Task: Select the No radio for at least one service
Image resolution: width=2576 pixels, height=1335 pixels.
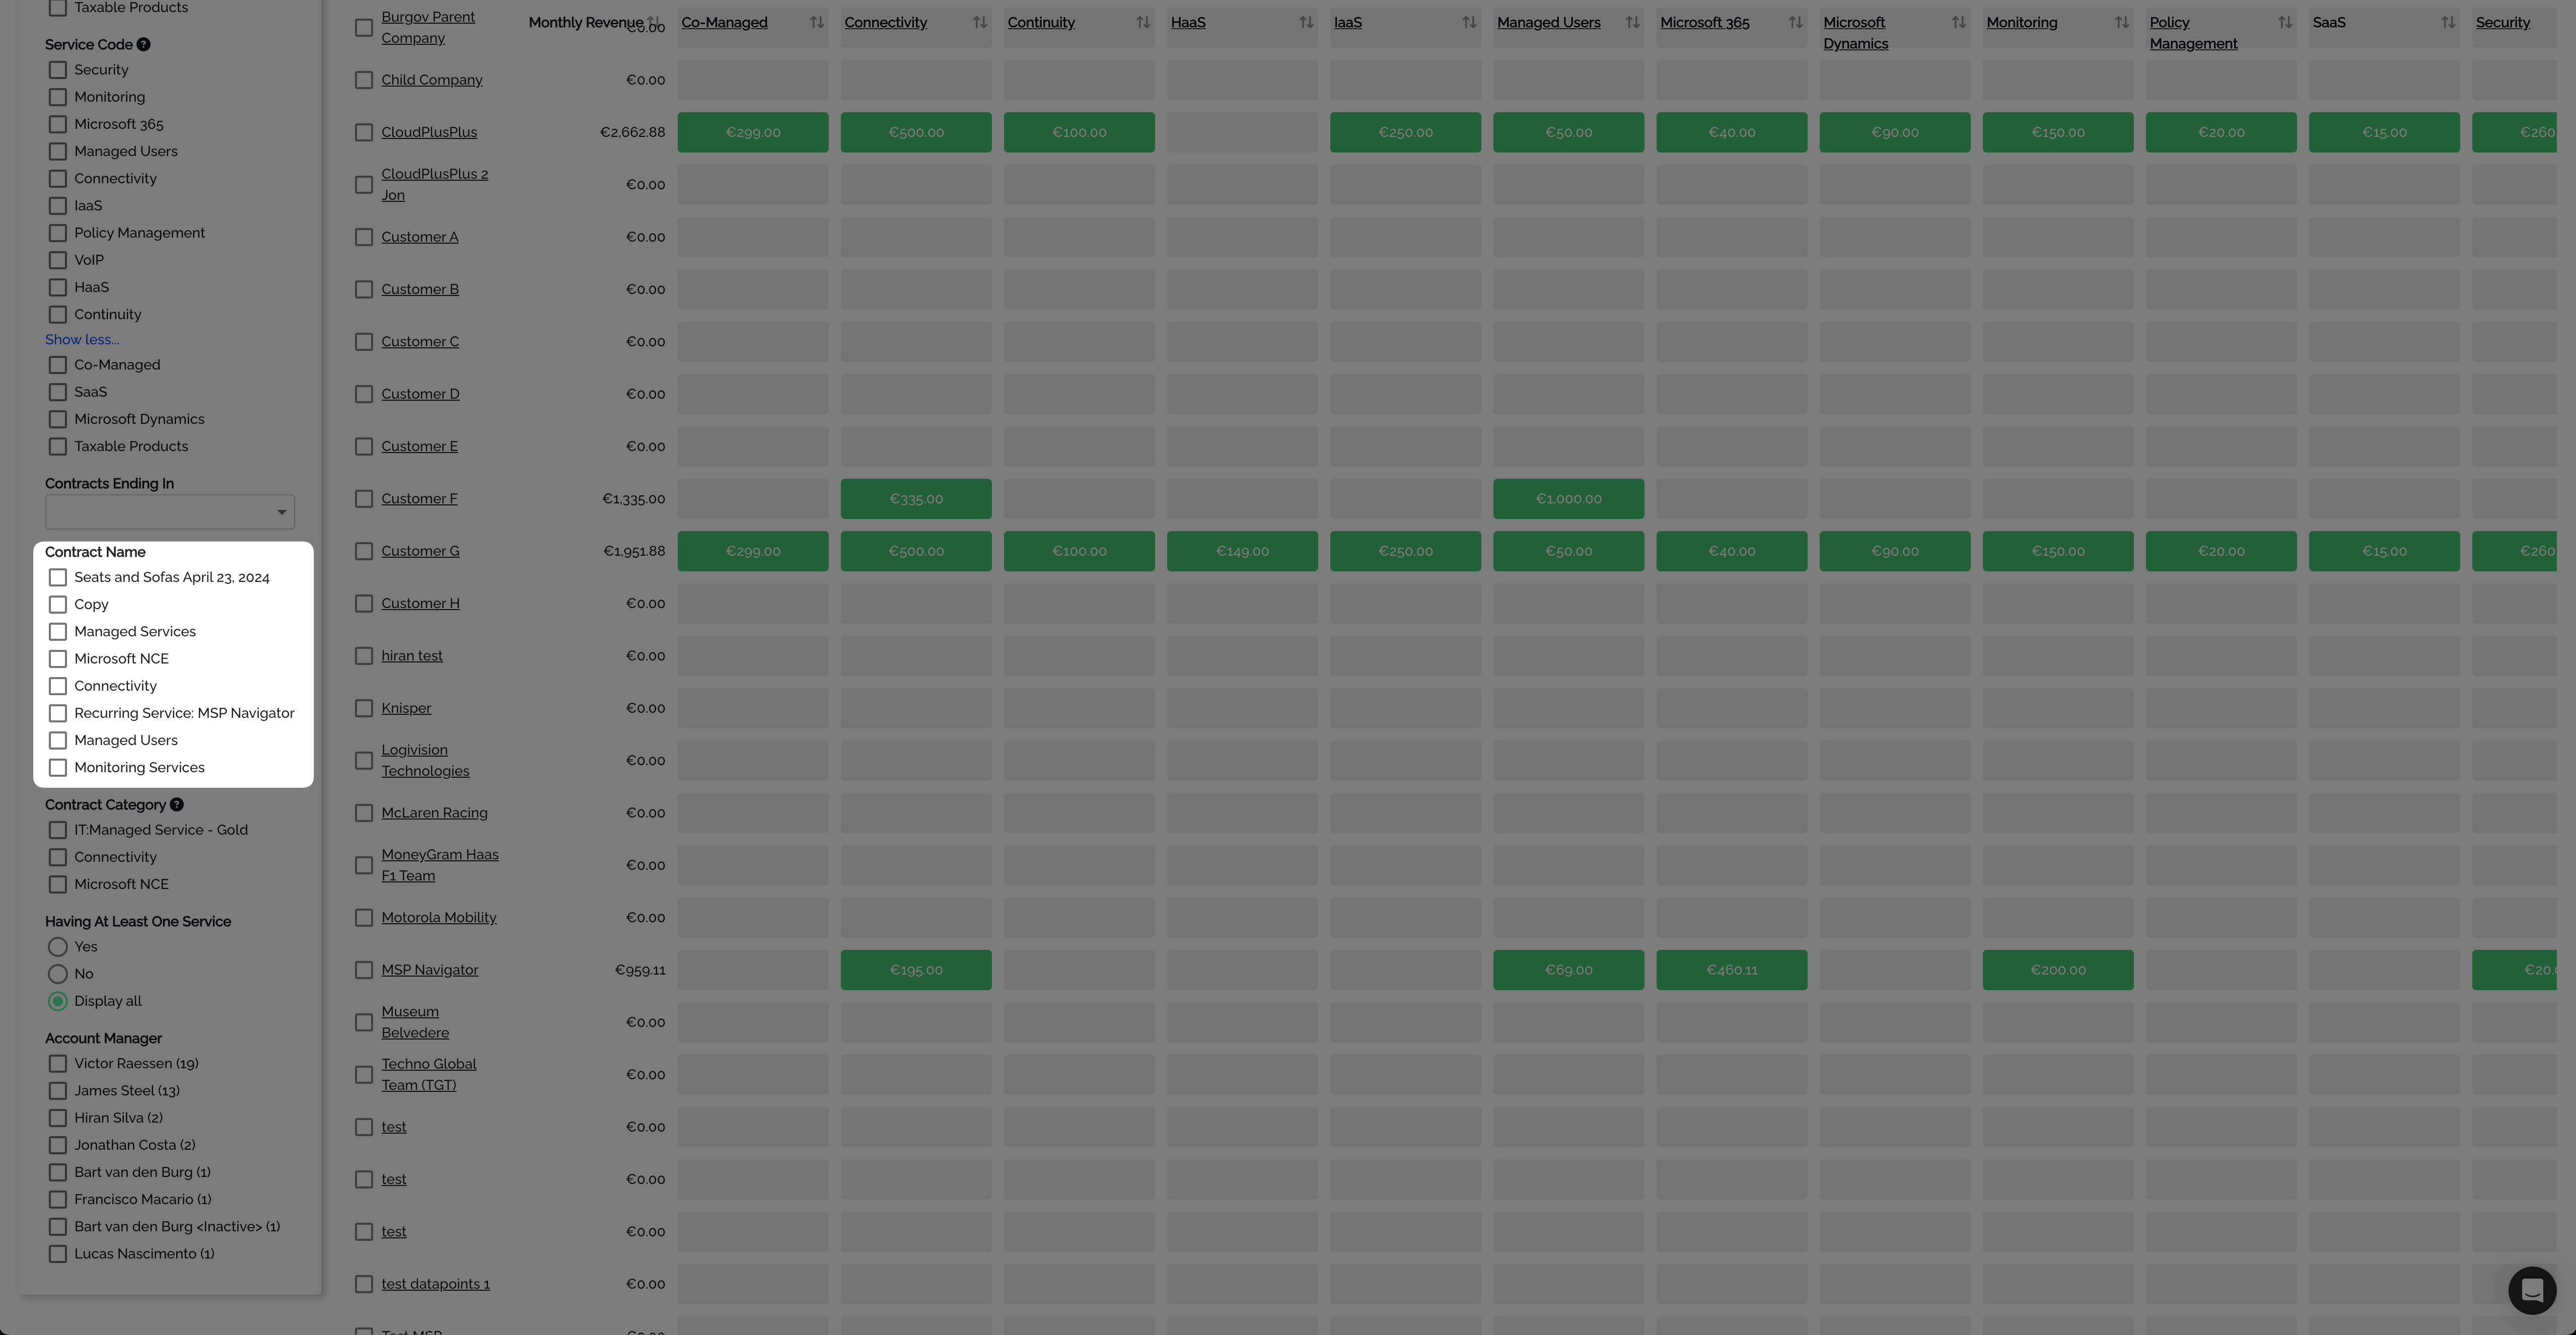Action: [x=58, y=973]
